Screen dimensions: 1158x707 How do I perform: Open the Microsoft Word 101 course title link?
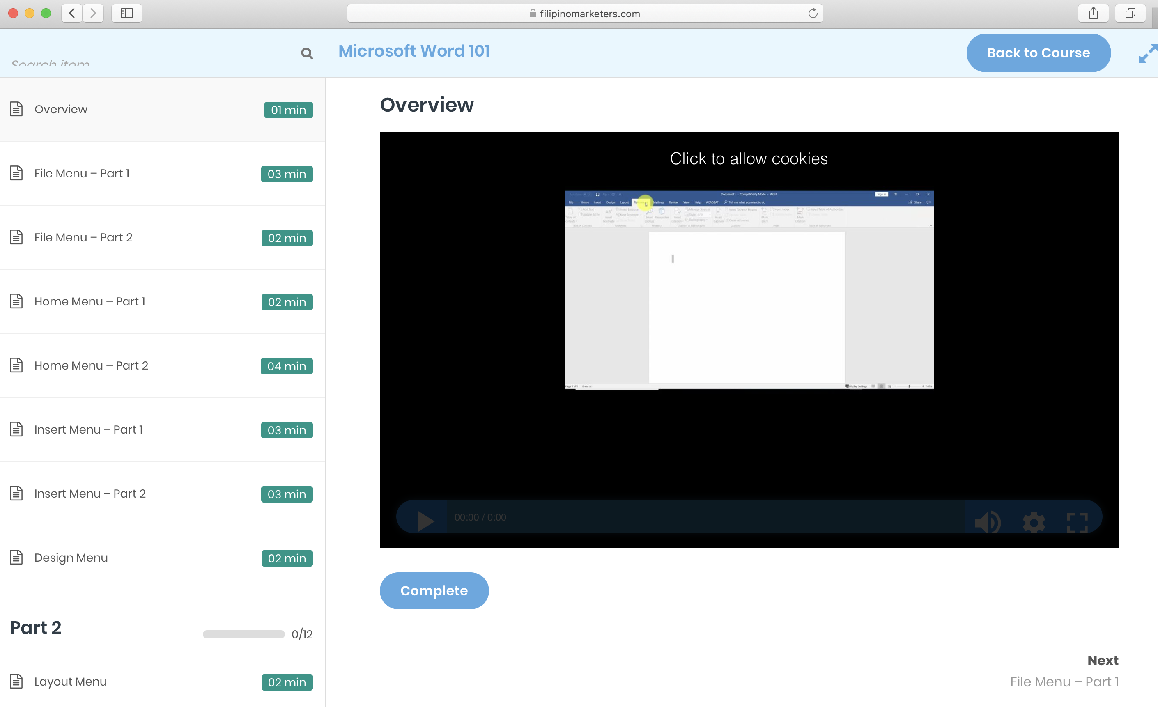414,51
